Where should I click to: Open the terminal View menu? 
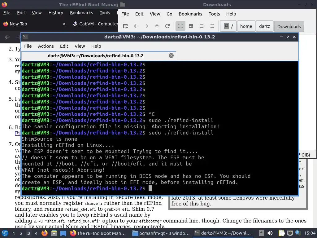(x=80, y=46)
